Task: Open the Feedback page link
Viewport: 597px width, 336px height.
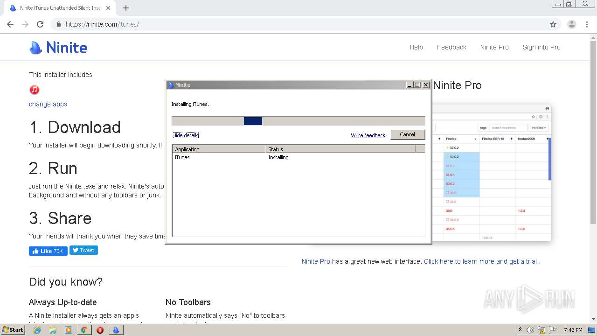Action: (451, 47)
